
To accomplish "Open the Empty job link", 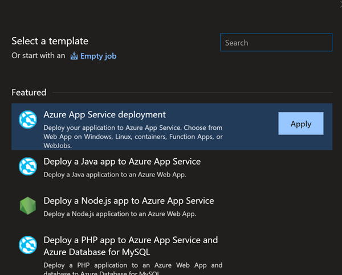I will 98,56.
